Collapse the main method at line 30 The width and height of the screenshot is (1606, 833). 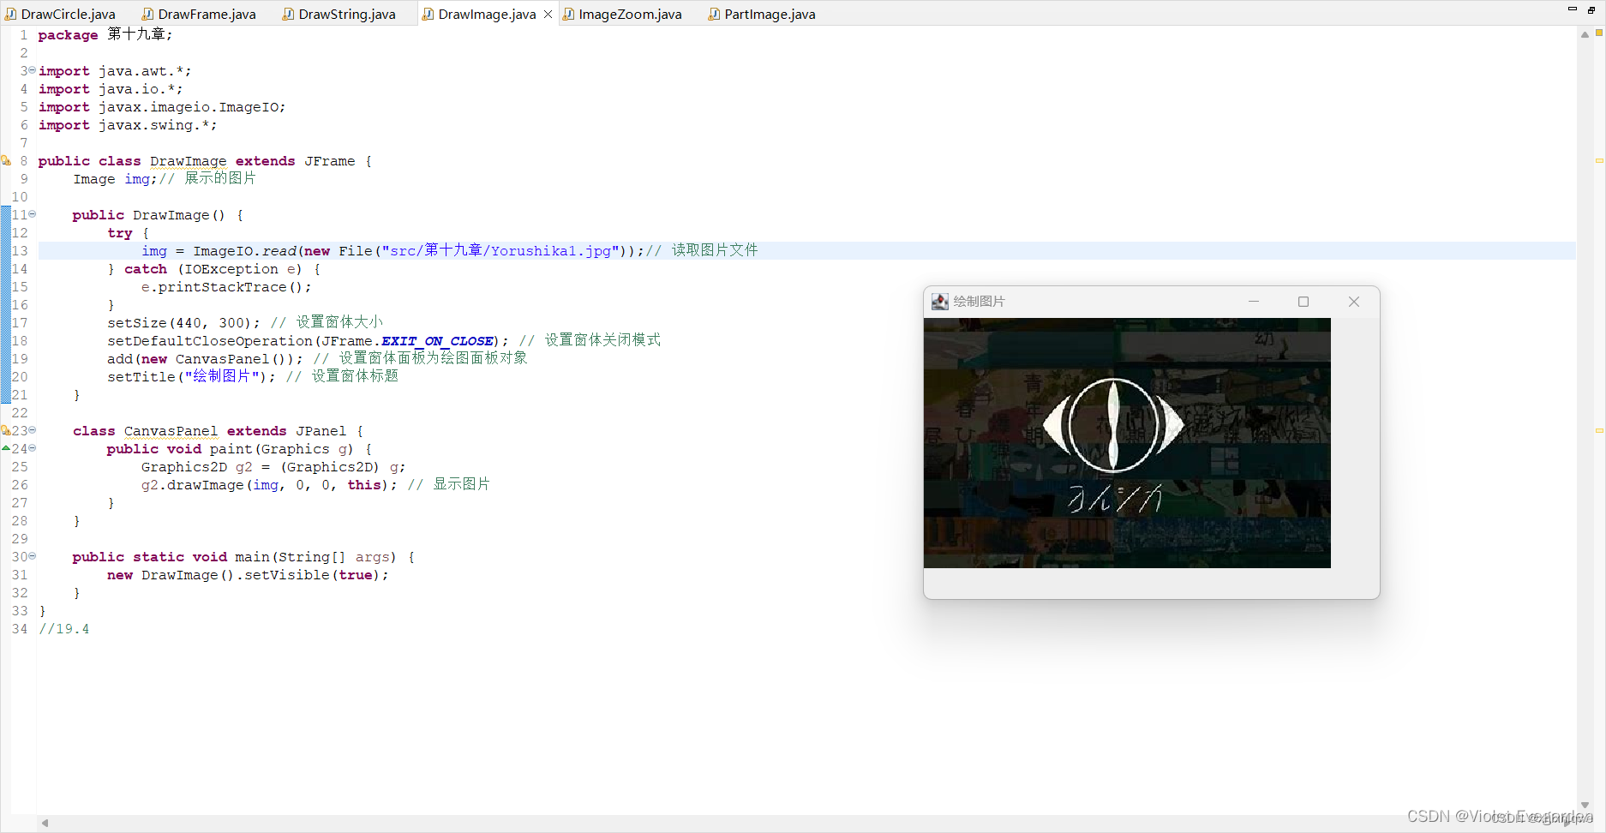[33, 556]
